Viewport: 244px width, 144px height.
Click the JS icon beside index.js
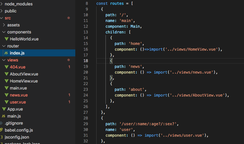(6, 53)
